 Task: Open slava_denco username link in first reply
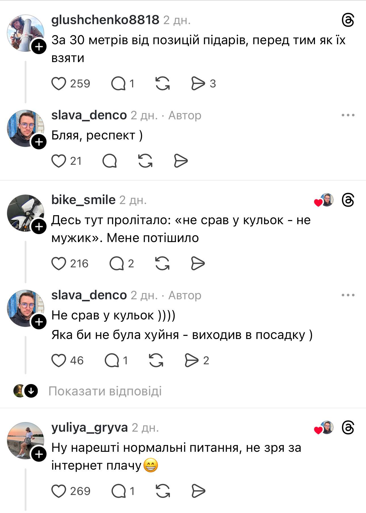point(89,115)
